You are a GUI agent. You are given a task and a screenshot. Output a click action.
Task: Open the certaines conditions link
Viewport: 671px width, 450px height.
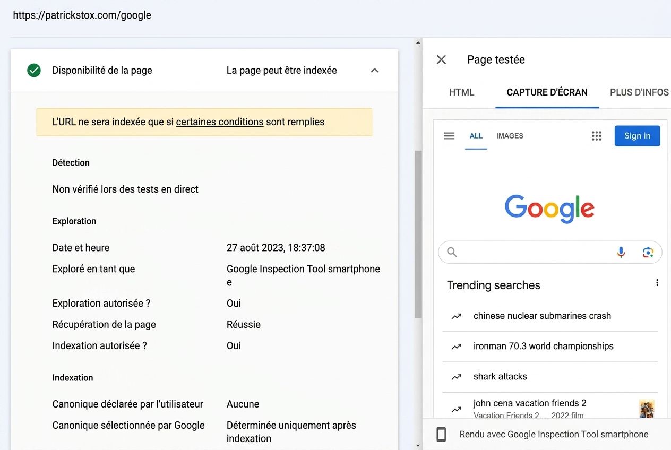click(x=220, y=122)
